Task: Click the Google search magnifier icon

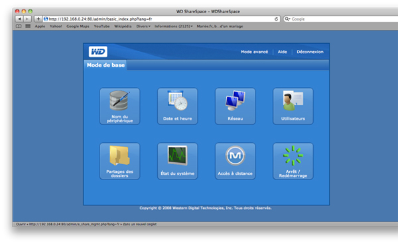Action: 287,19
